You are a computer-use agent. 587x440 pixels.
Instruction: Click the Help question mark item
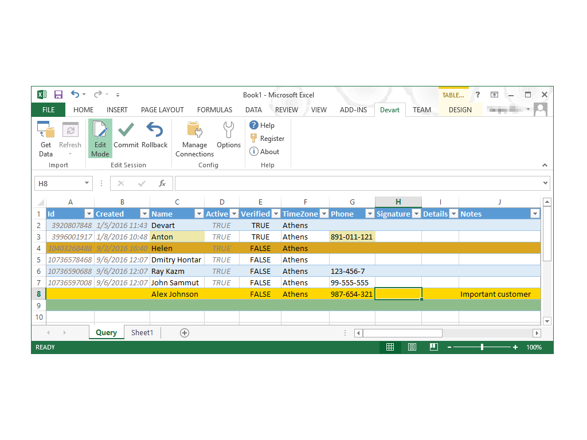coord(262,125)
